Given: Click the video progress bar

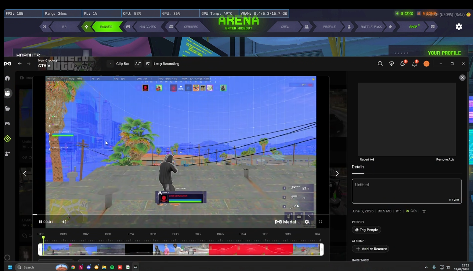Looking at the screenshot, I should tap(181, 215).
